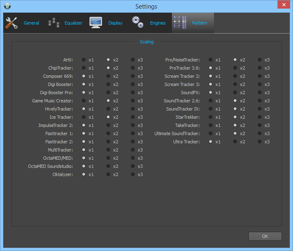
Task: Set Game Music Creator to x1
Action: (84, 101)
